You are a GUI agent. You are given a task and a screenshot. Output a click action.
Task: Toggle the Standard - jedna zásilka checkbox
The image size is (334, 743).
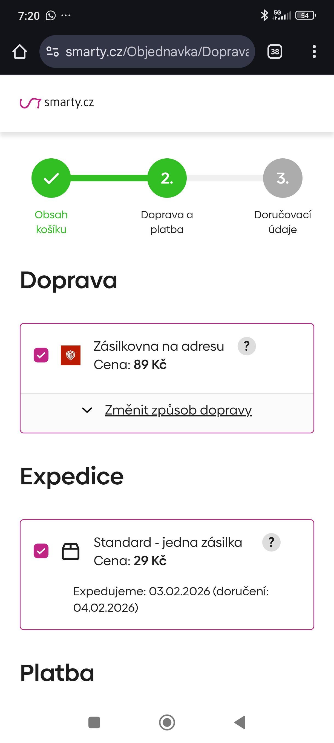(41, 551)
